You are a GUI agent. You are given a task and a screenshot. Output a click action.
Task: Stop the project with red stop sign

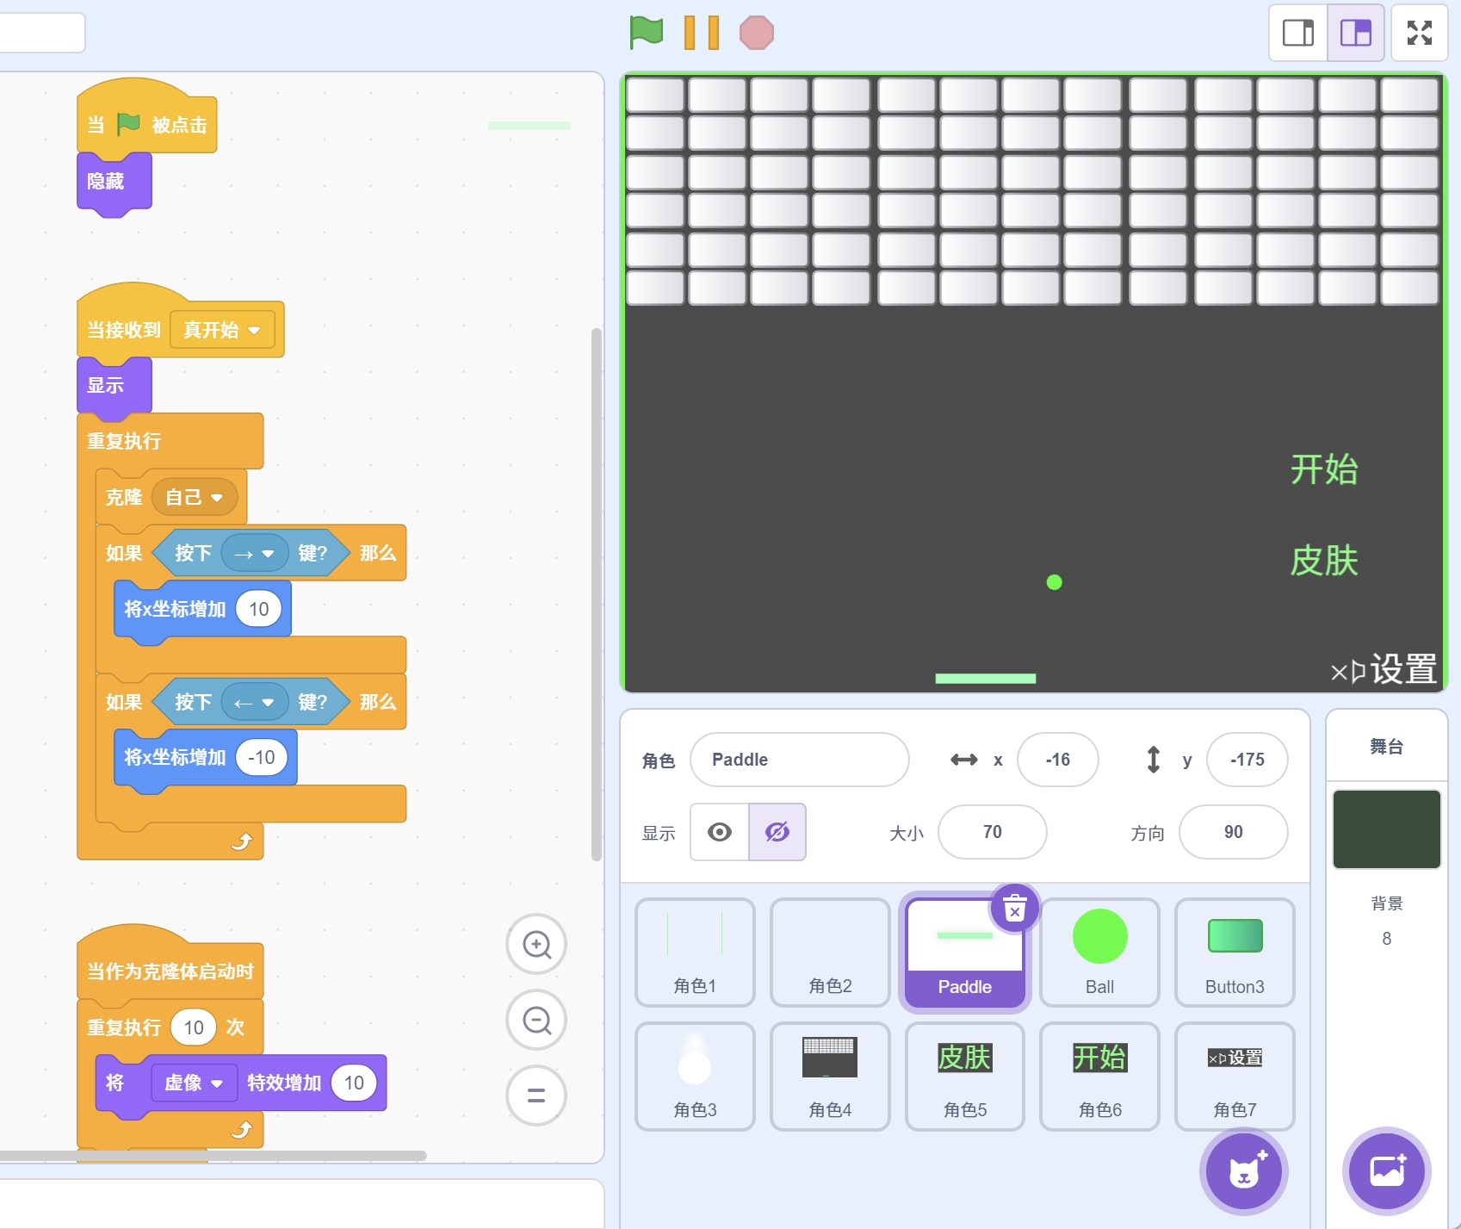756,33
